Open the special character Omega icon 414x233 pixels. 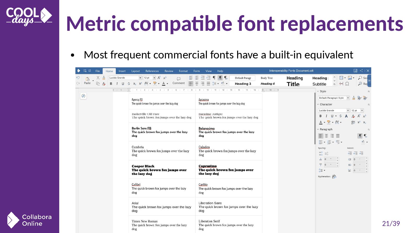point(347,84)
